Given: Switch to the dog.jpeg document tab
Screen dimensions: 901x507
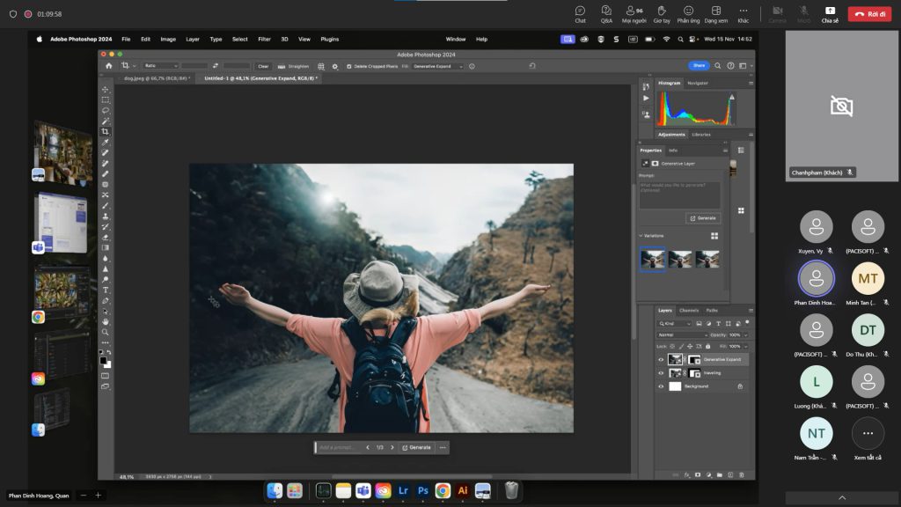Looking at the screenshot, I should 157,78.
